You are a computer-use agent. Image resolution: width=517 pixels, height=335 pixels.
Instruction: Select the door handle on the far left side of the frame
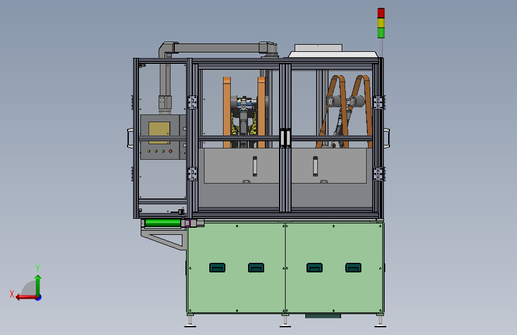click(130, 138)
